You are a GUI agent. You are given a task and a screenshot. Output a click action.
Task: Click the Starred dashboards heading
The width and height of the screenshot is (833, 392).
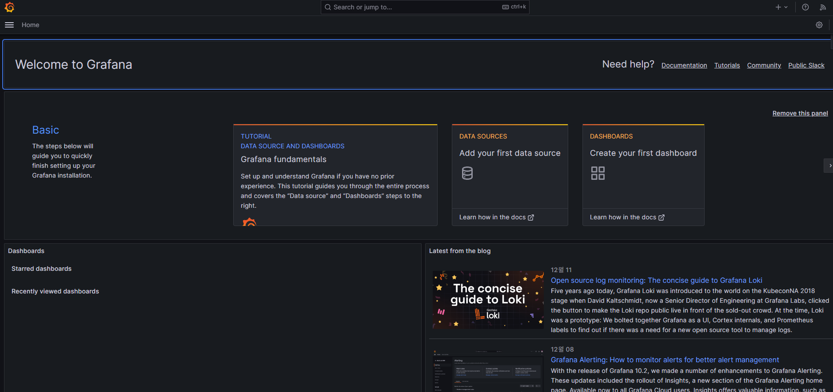pos(41,269)
